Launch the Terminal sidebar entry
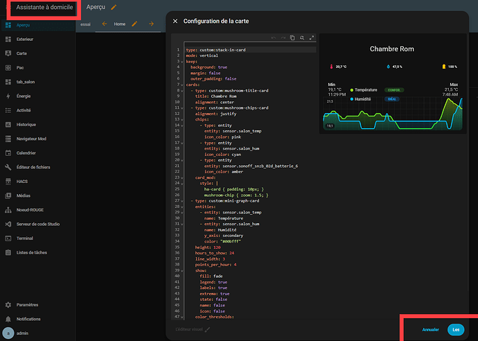The image size is (478, 341). pos(26,238)
